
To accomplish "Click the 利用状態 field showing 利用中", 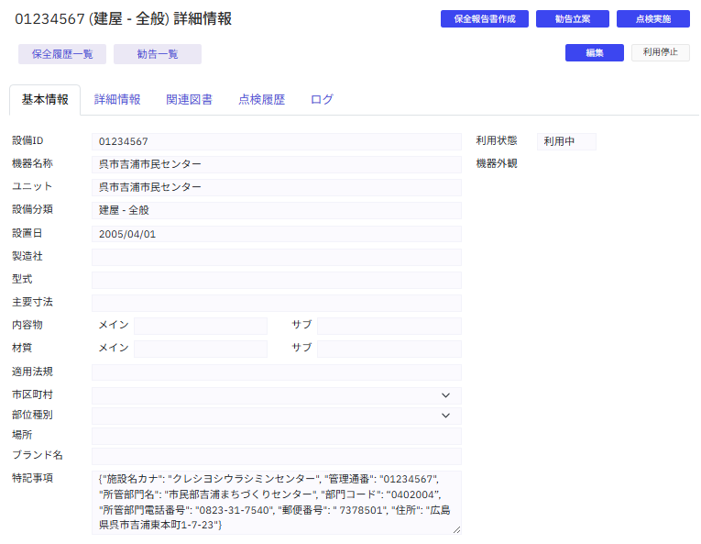I will [566, 141].
